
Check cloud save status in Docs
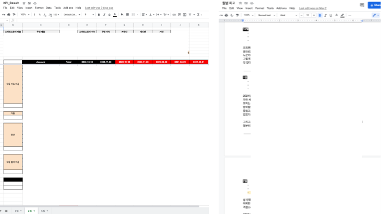pyautogui.click(x=252, y=3)
